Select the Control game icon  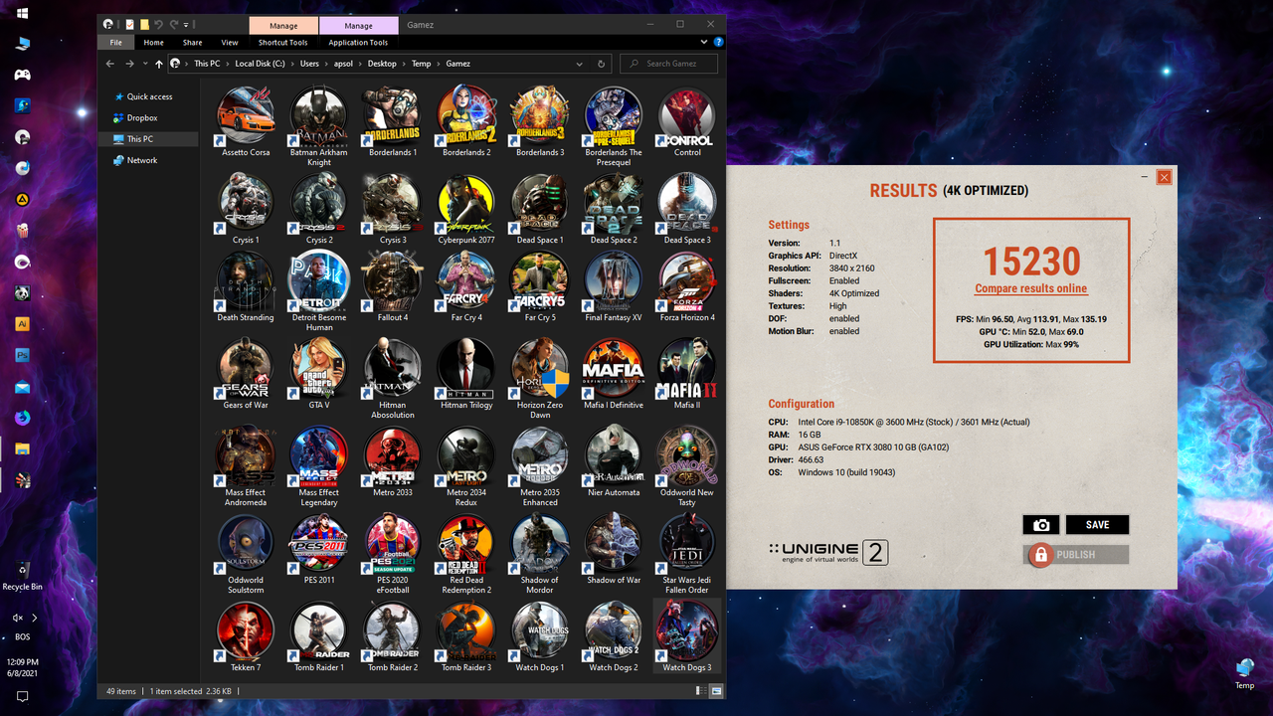(687, 121)
